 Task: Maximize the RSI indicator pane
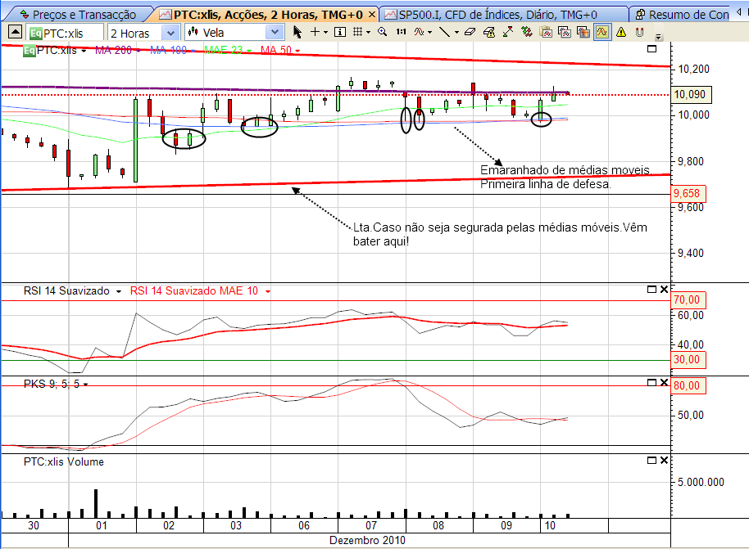point(651,289)
